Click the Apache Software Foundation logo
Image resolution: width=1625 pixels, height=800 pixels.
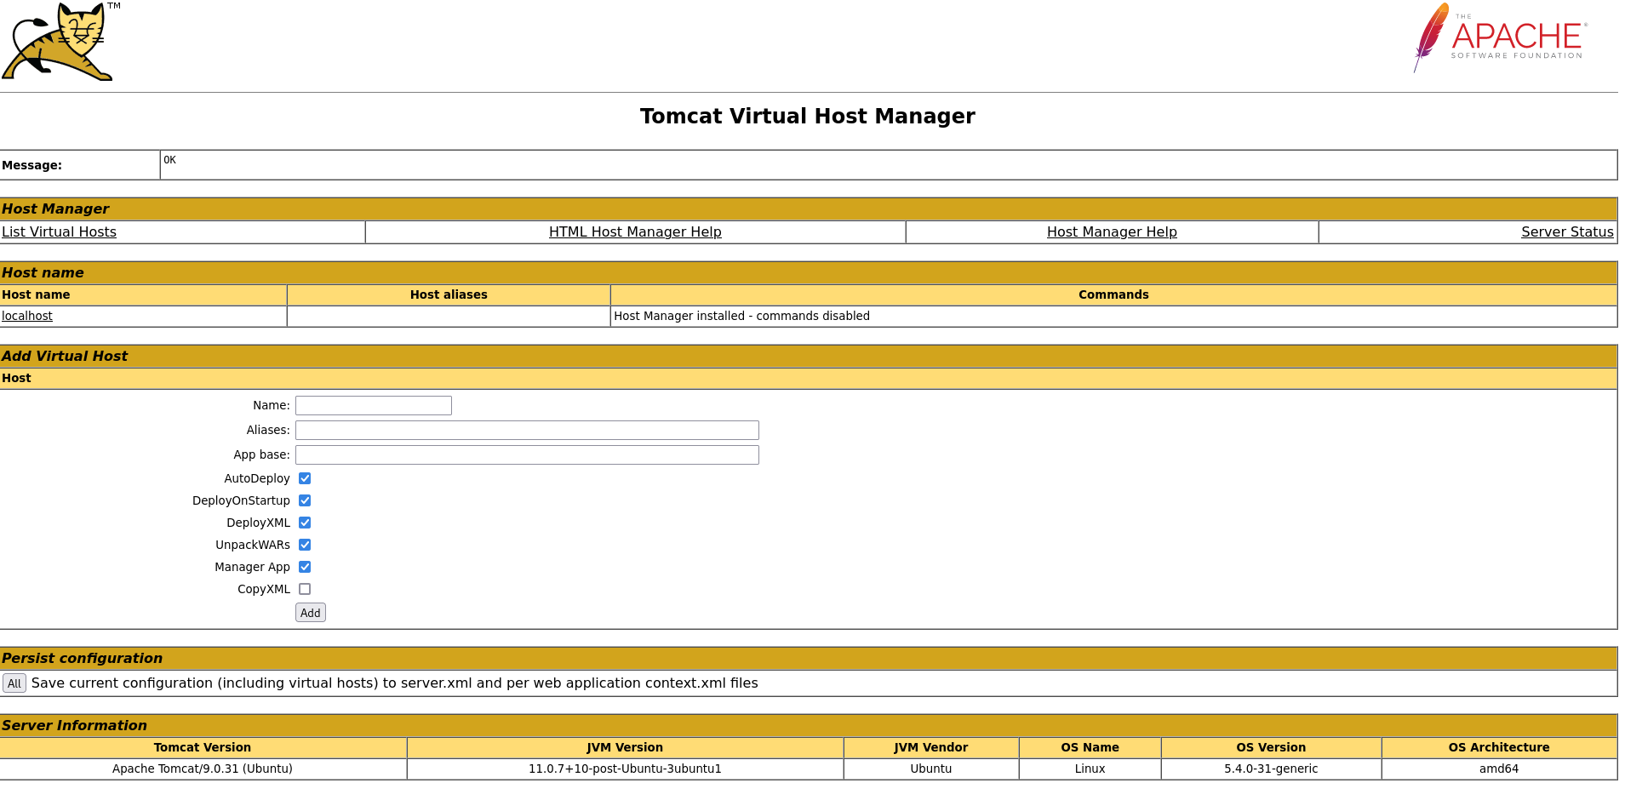click(x=1500, y=37)
